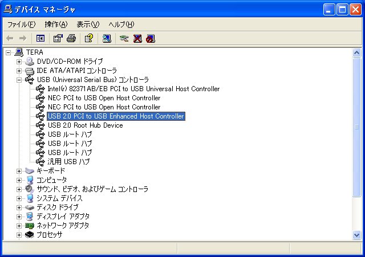Expand the ネットワーク アダプタ node
This screenshot has height=257, width=365.
point(19,226)
